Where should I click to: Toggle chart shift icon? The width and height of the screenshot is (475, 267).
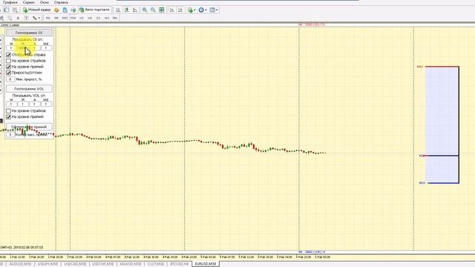click(180, 10)
